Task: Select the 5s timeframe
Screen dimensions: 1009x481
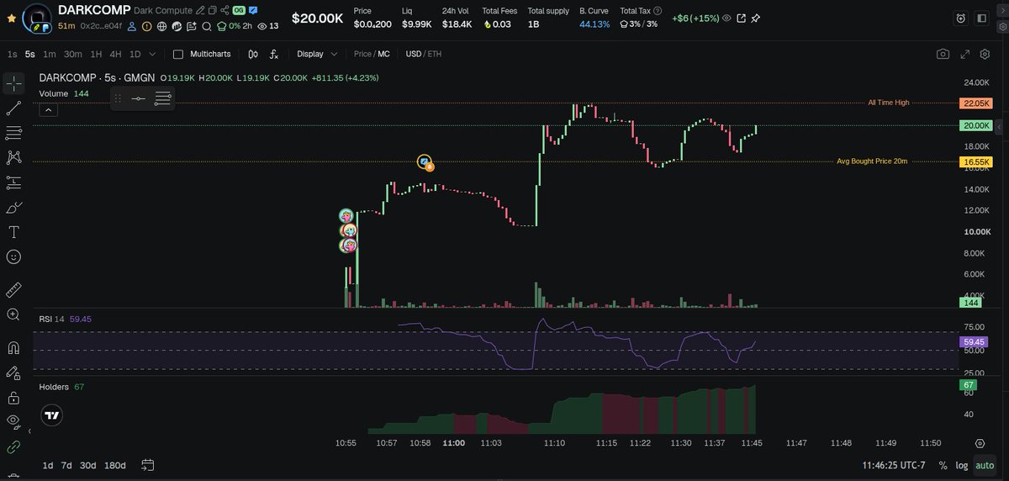Action: coord(30,54)
